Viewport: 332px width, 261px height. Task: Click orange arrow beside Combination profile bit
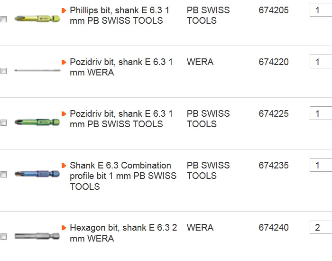pyautogui.click(x=64, y=166)
